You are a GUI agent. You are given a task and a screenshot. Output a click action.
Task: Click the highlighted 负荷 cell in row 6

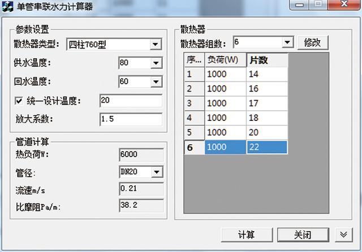pyautogui.click(x=225, y=147)
